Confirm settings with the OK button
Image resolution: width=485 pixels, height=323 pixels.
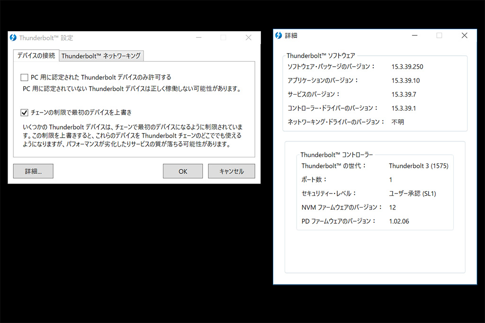[183, 171]
